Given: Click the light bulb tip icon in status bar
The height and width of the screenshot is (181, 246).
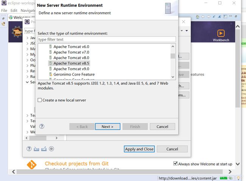Looking at the screenshot, I should pyautogui.click(x=238, y=178).
